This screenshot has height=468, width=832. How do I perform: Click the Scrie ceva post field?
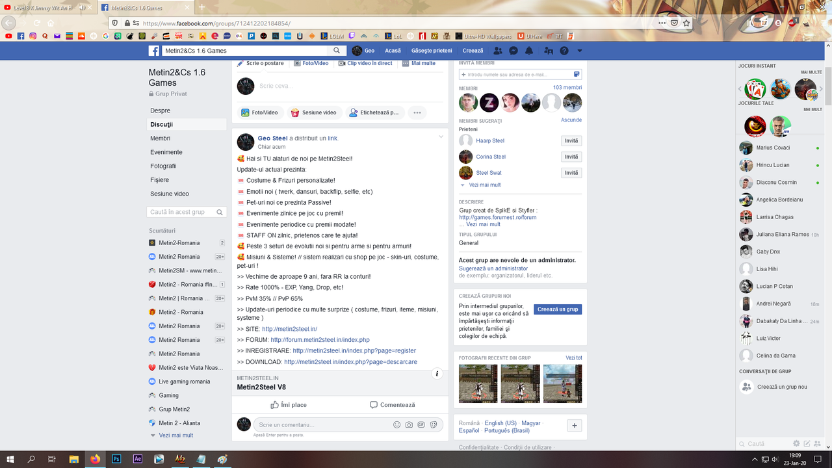coord(341,86)
